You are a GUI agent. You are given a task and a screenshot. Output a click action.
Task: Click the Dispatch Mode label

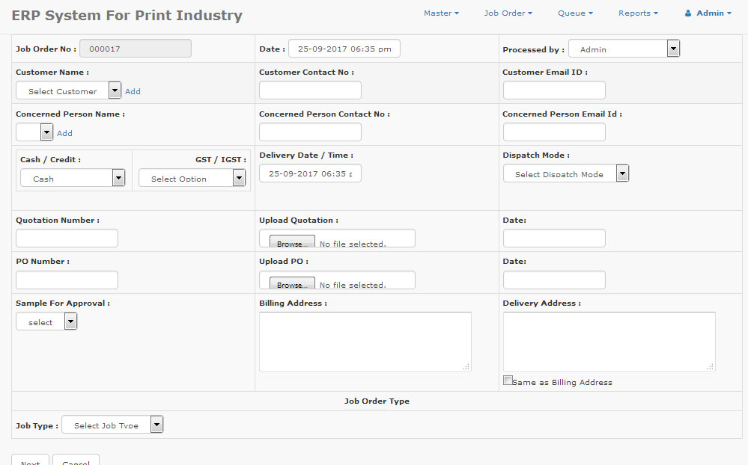pyautogui.click(x=536, y=155)
